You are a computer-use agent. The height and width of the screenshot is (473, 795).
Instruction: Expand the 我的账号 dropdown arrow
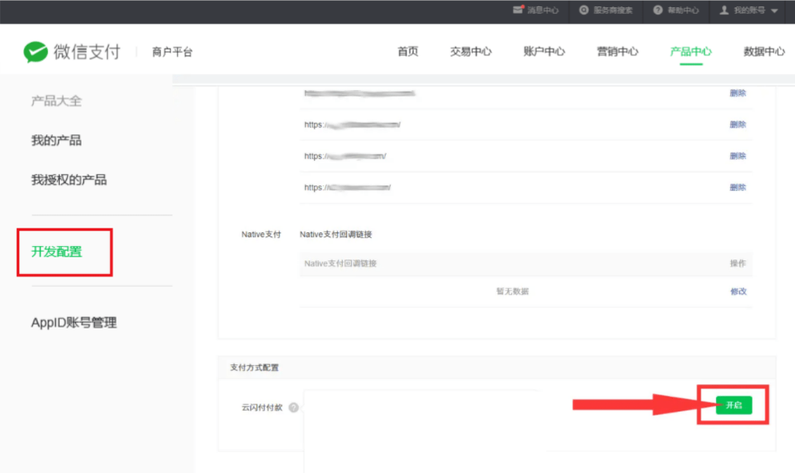point(774,11)
